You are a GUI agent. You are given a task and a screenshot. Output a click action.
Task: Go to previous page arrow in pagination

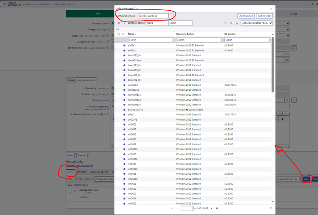pyautogui.click(x=178, y=208)
